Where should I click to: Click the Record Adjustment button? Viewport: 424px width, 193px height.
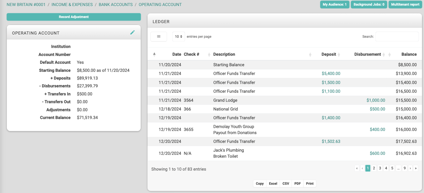[74, 17]
